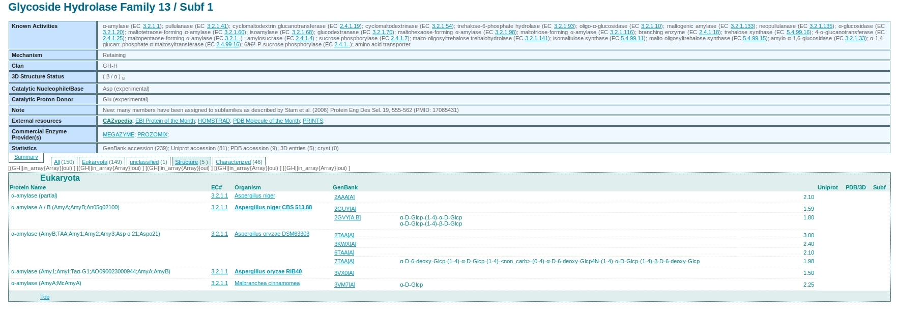Click the Protein Name column header

coord(27,187)
